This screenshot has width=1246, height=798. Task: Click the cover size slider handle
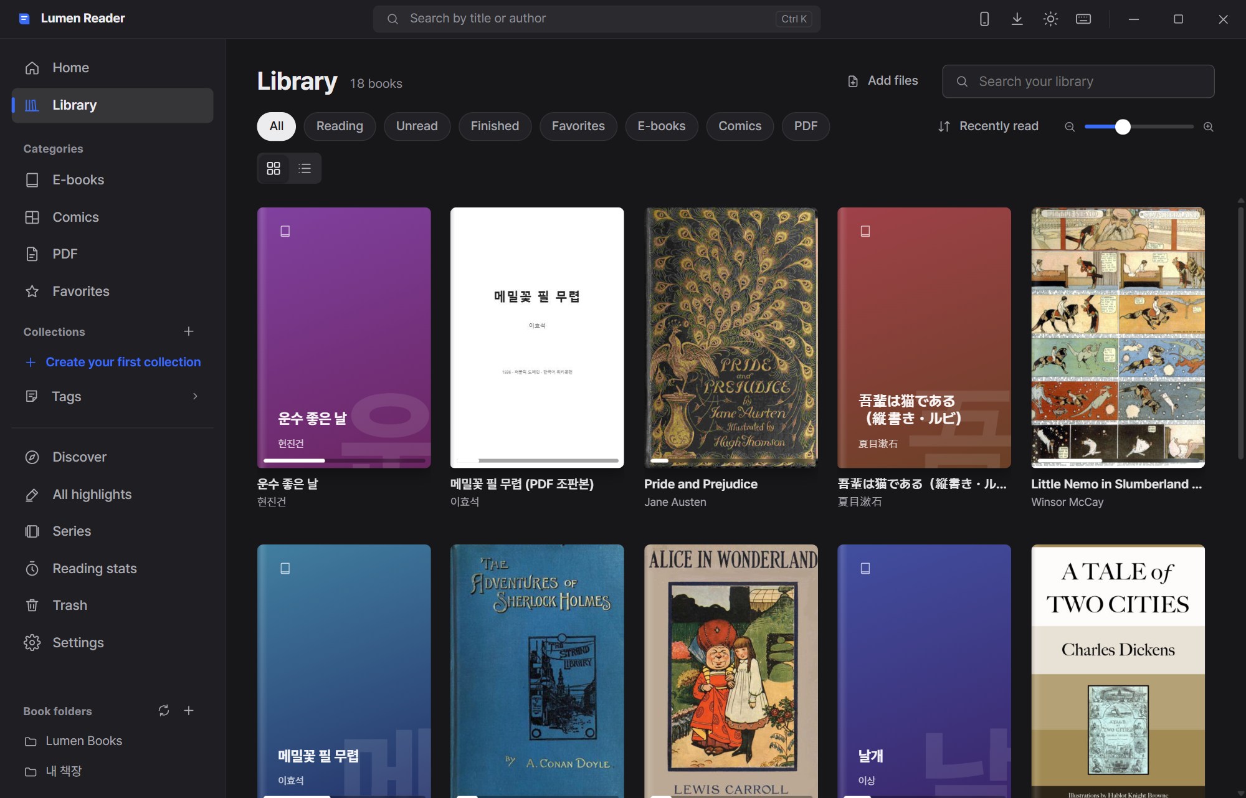[x=1123, y=126]
